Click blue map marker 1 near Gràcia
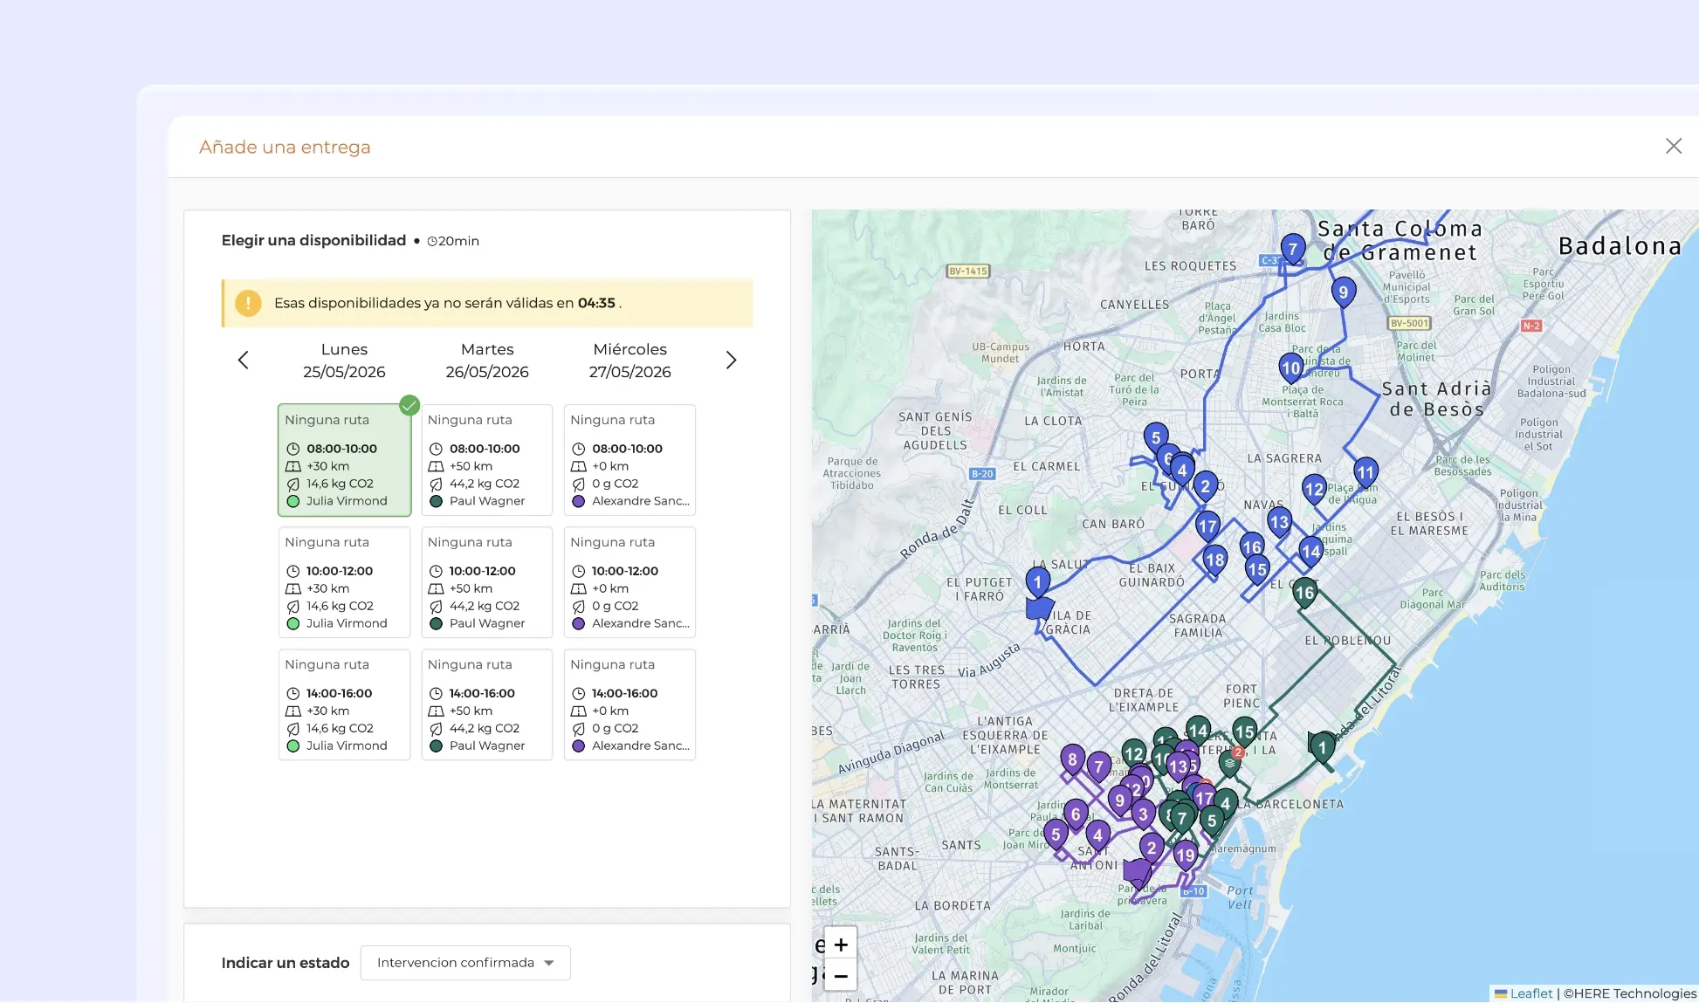Image resolution: width=1699 pixels, height=1003 pixels. pos(1037,581)
